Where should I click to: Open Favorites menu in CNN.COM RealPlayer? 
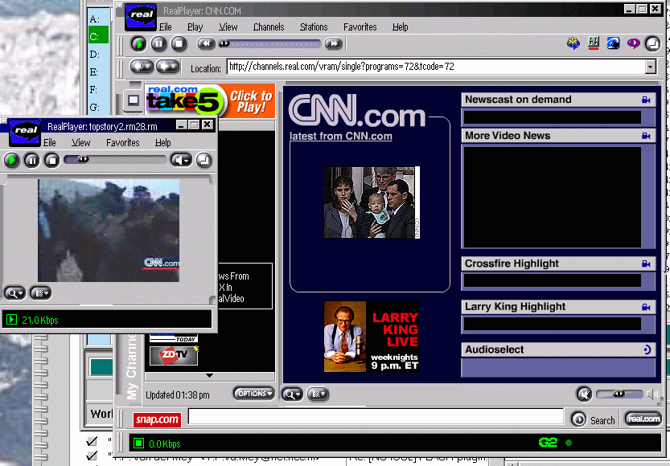360,27
